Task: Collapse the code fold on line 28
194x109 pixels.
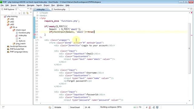Action: point(38,70)
